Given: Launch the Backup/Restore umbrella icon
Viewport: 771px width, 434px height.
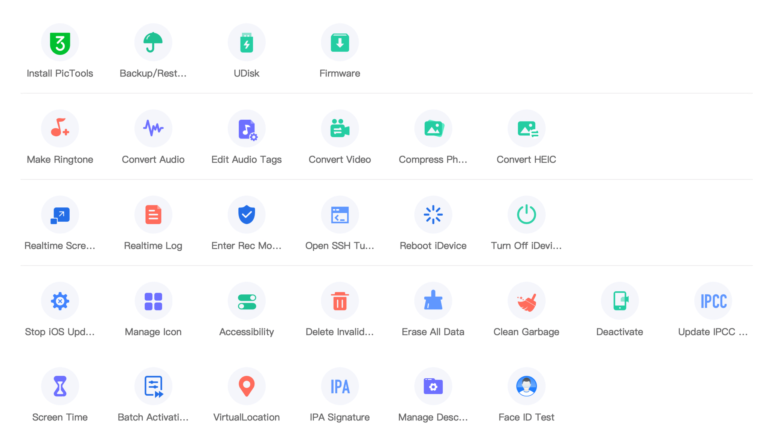Looking at the screenshot, I should (x=153, y=43).
